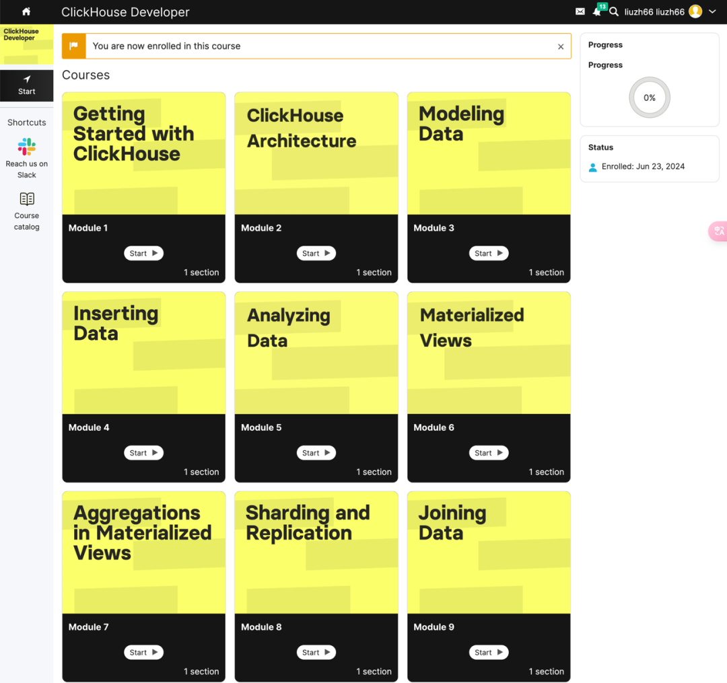This screenshot has width=727, height=683.
Task: Click the Module 7 label
Action: (x=89, y=627)
